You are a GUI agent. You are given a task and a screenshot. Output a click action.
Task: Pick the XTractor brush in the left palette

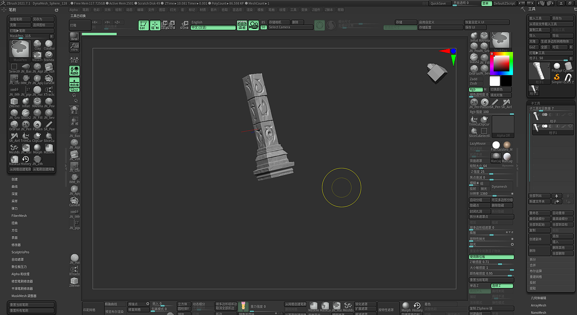(x=49, y=91)
